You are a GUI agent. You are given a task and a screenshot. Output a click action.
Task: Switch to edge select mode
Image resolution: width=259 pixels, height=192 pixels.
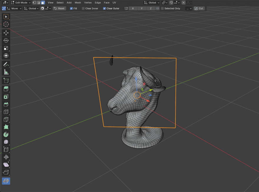point(39,3)
